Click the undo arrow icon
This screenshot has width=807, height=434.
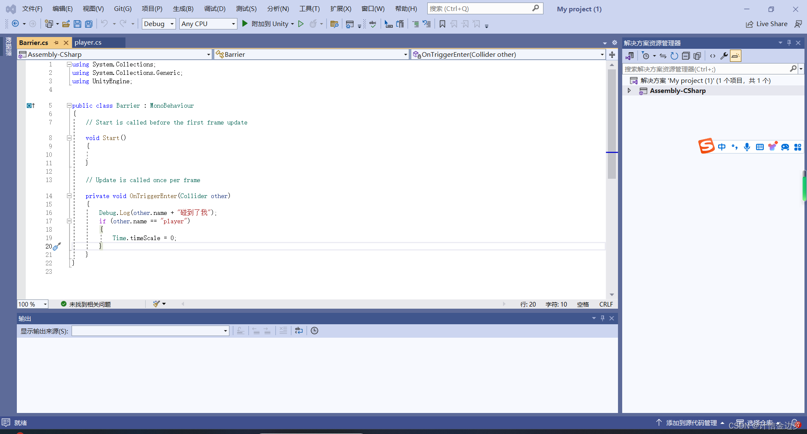pos(104,24)
